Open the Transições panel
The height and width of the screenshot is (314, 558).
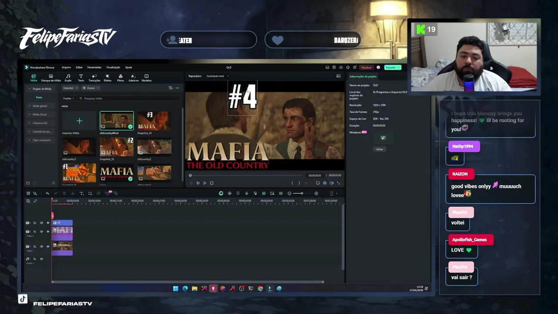[x=94, y=78]
